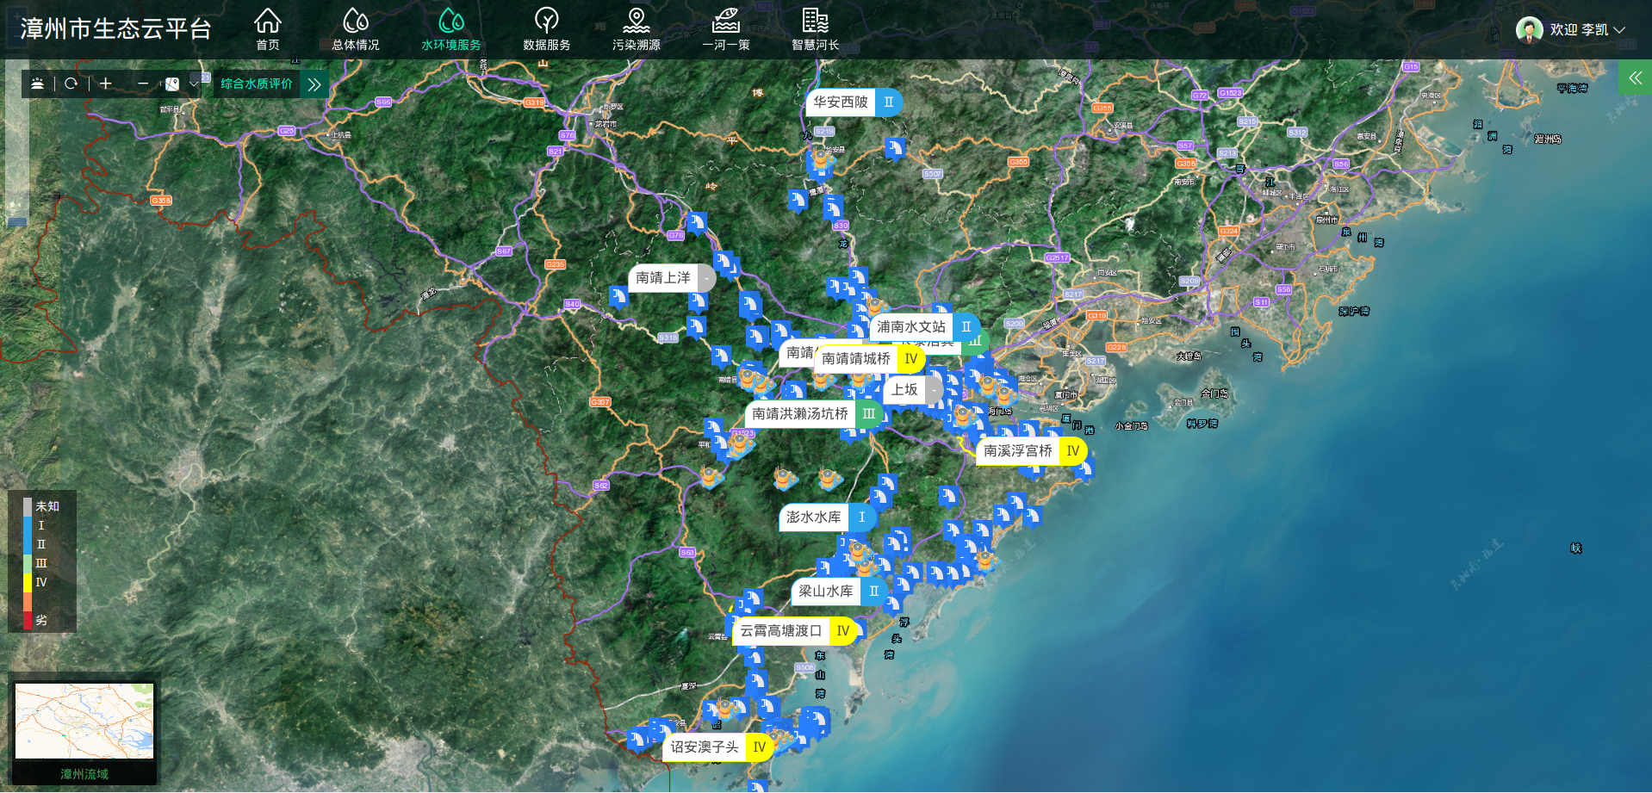The image size is (1652, 793).
Task: Click the 首页 house icon
Action: click(268, 20)
